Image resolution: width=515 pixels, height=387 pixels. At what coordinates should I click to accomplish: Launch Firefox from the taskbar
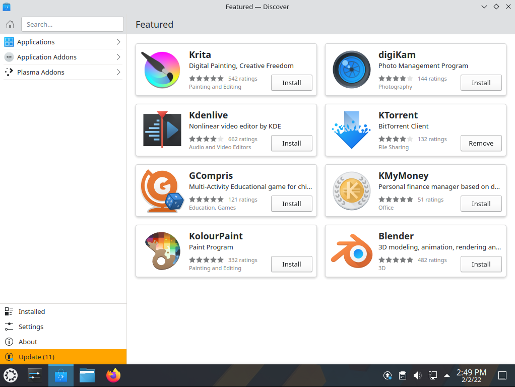tap(113, 375)
